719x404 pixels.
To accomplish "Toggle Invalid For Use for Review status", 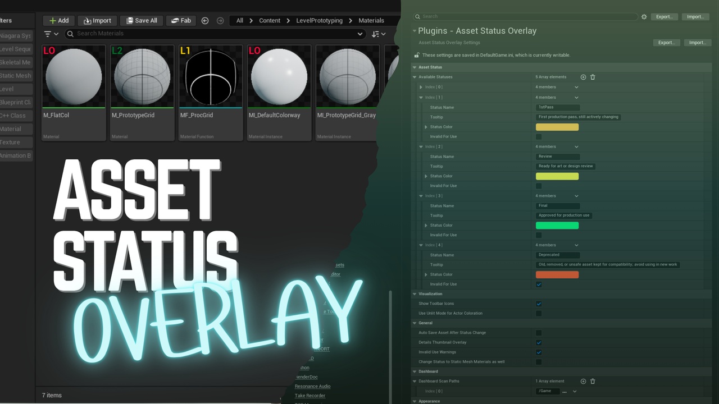I will (x=539, y=186).
